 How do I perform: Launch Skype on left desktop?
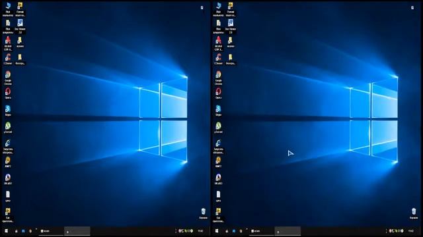8,111
